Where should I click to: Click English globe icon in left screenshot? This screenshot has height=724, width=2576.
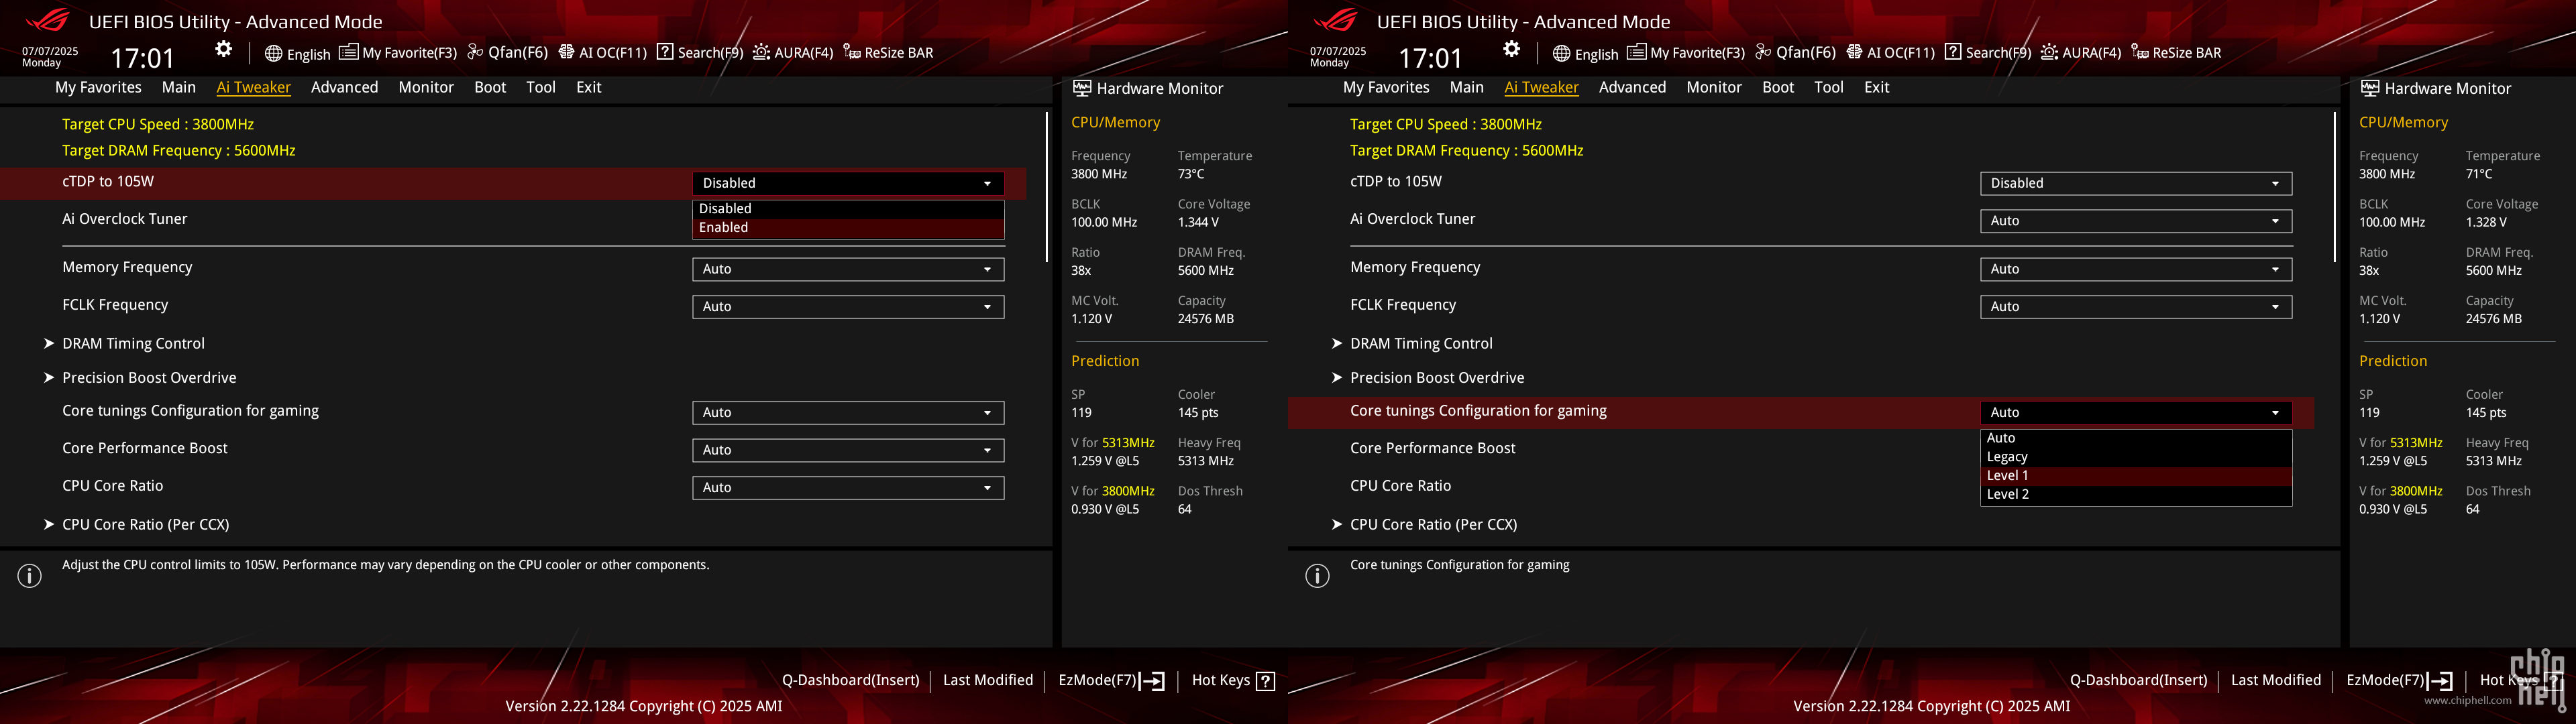273,53
